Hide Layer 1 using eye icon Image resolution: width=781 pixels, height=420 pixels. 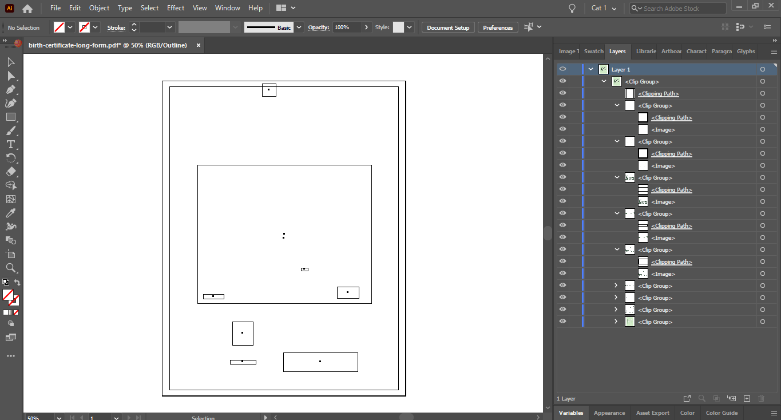[x=562, y=69]
